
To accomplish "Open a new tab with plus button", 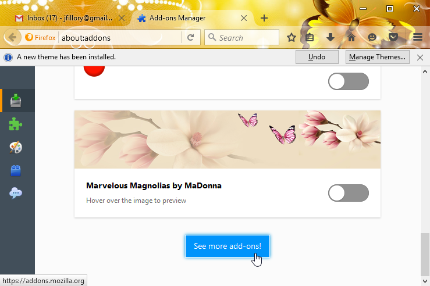I will 264,18.
